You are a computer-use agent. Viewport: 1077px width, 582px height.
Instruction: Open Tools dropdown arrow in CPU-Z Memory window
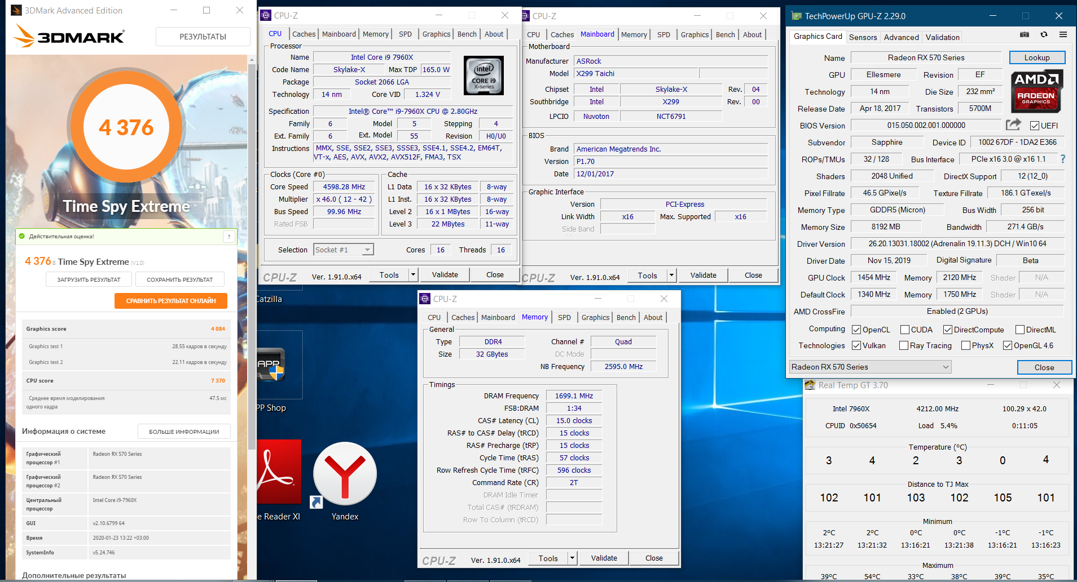(x=572, y=558)
